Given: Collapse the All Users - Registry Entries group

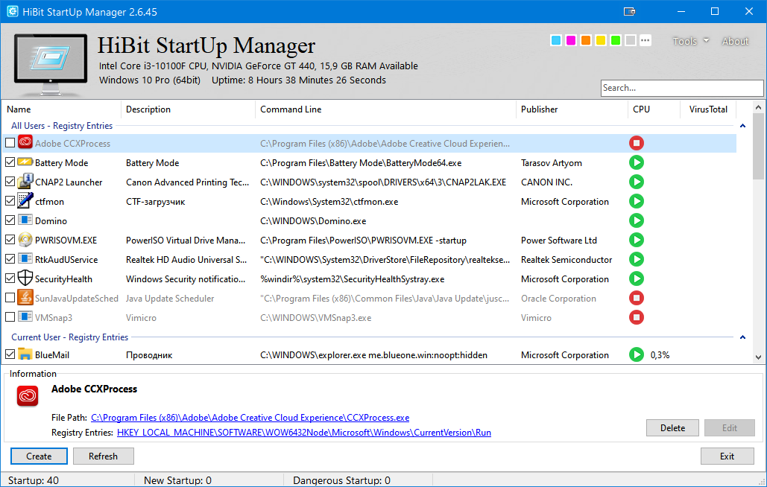Looking at the screenshot, I should [742, 126].
